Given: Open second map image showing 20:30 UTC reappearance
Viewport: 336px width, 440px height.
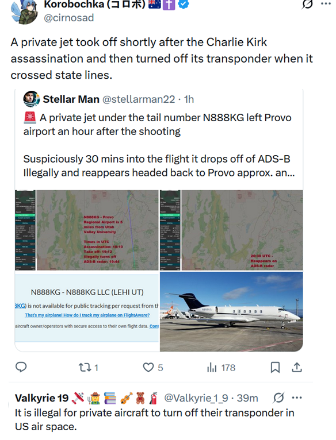Looking at the screenshot, I should tap(231, 230).
